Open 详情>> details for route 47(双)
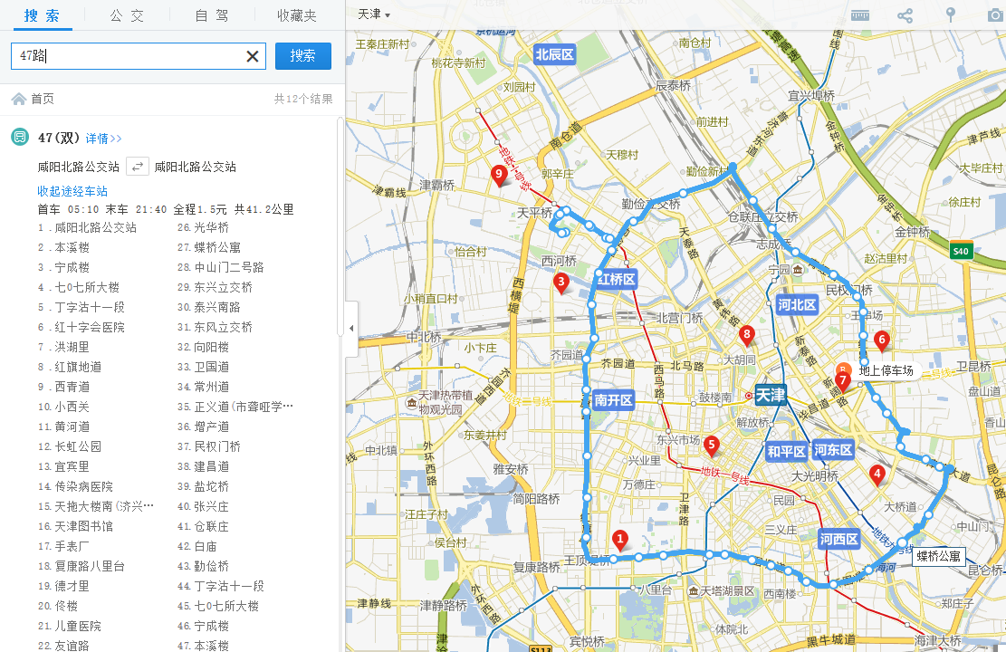Viewport: 1006px width, 652px height. (103, 139)
